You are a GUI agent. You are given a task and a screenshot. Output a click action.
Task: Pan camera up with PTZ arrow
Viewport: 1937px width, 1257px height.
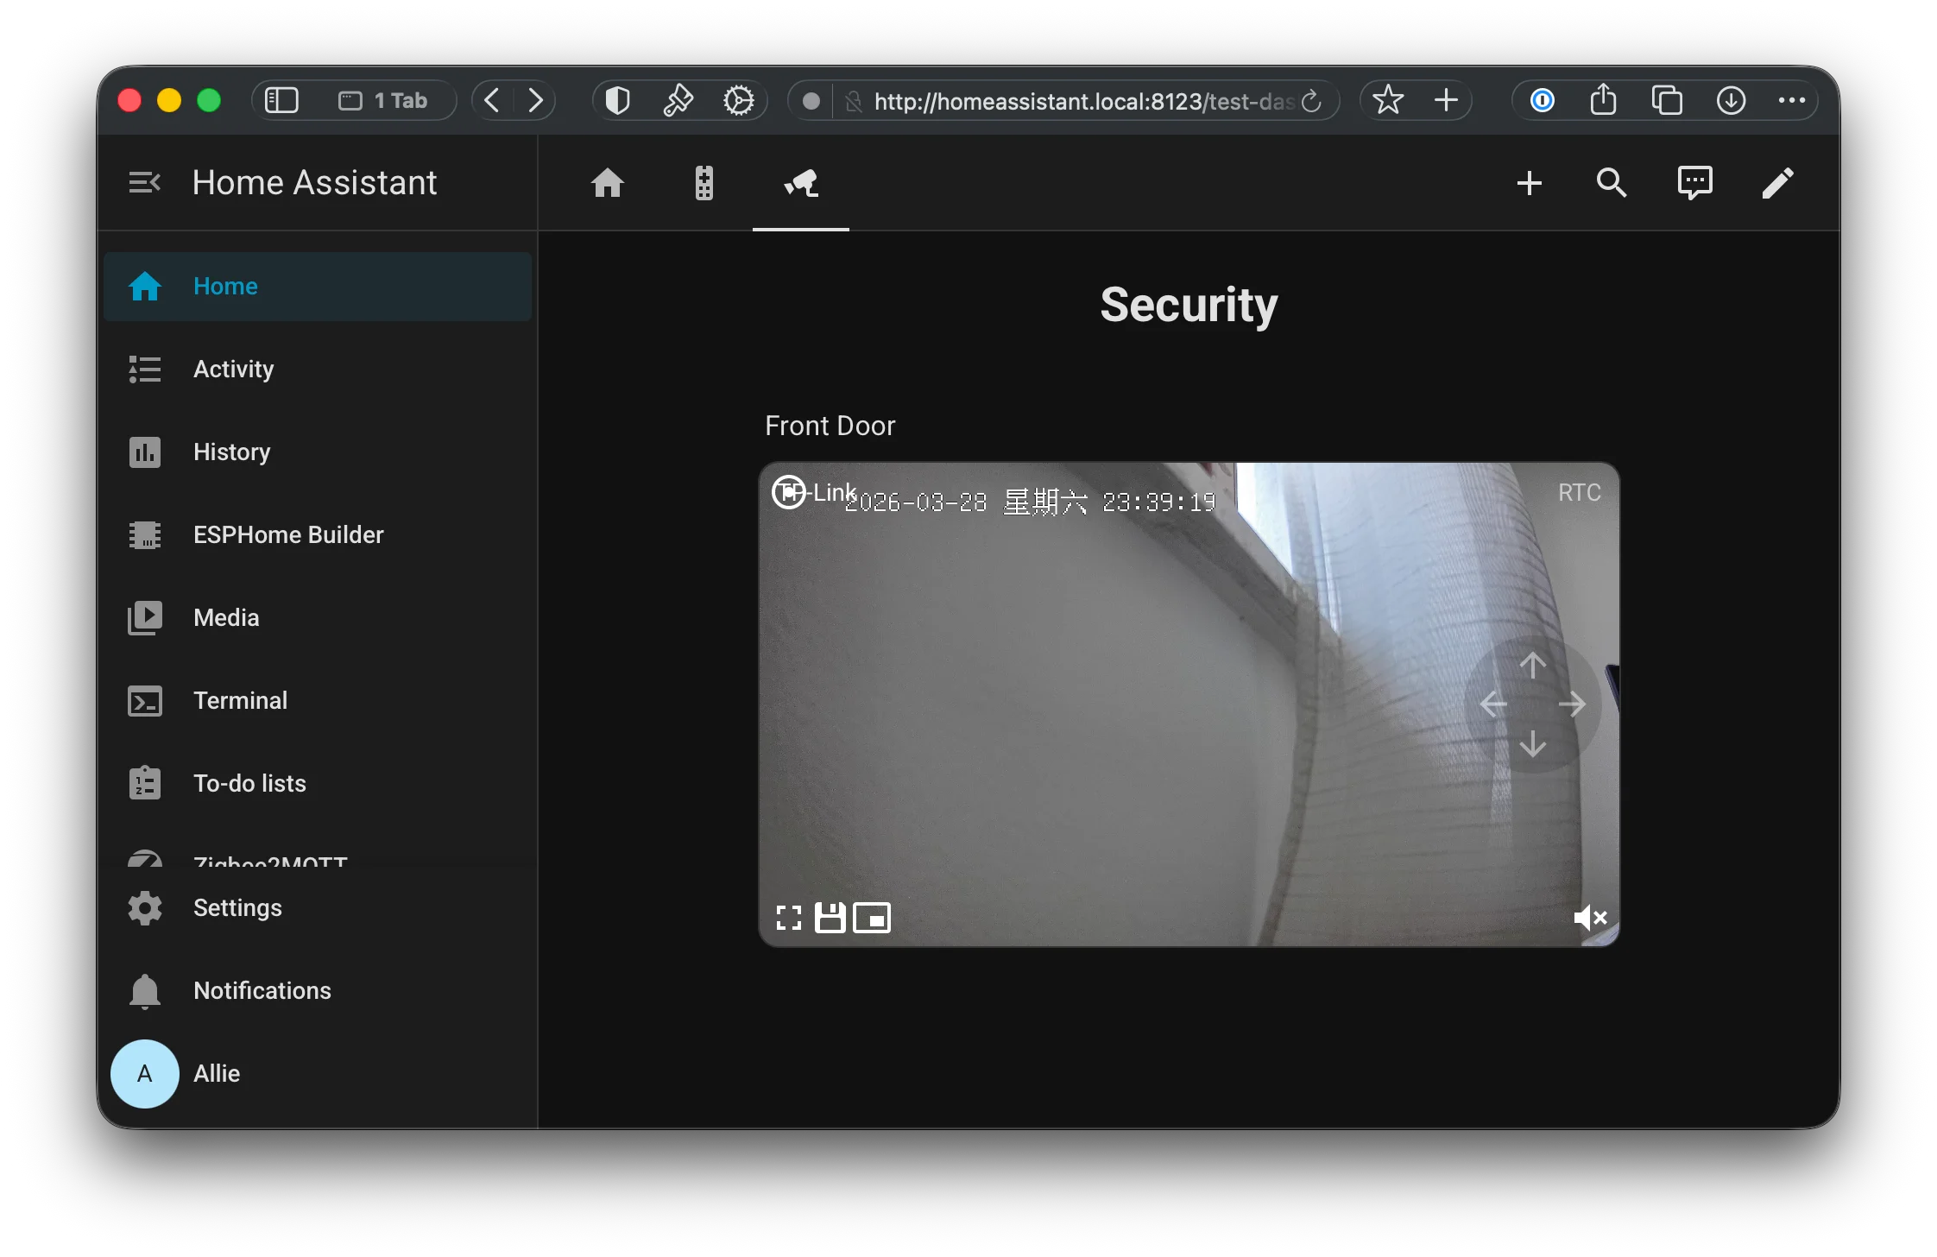[1532, 665]
